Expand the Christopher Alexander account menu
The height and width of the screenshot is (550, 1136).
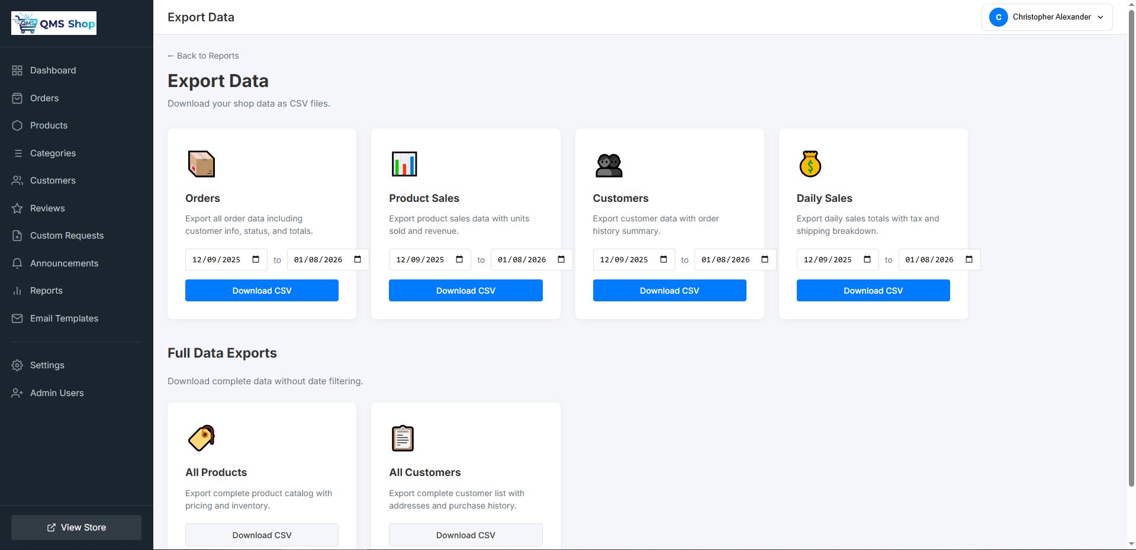pyautogui.click(x=1045, y=17)
